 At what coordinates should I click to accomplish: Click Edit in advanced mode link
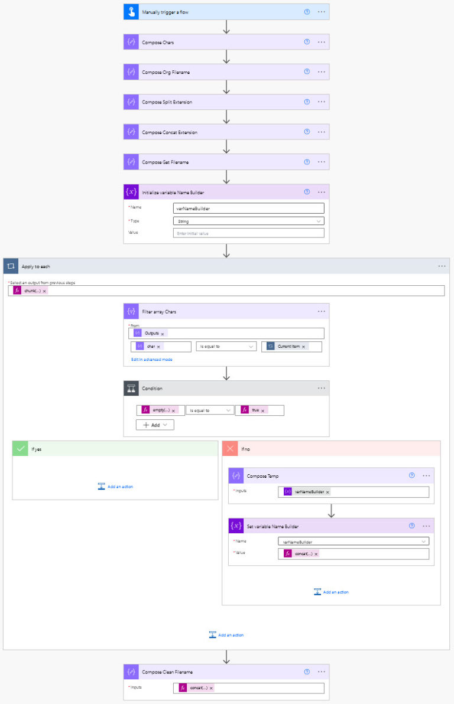click(152, 359)
